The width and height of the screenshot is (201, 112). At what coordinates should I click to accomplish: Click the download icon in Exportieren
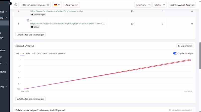179,46
